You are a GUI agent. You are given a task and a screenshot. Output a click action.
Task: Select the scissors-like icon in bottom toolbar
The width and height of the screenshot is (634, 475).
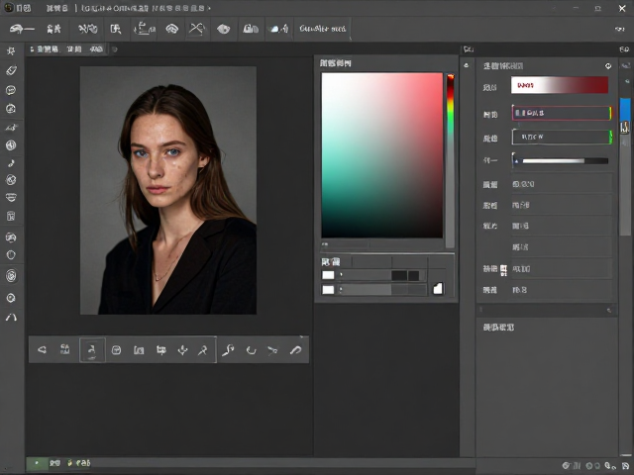272,350
